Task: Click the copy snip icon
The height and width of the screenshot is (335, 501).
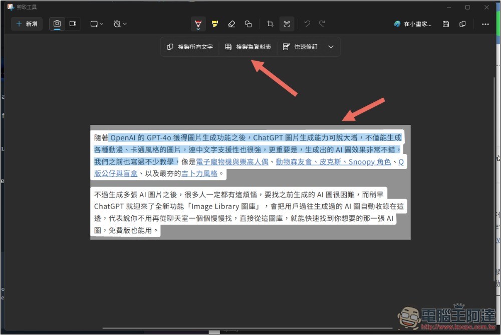Action: tap(462, 24)
